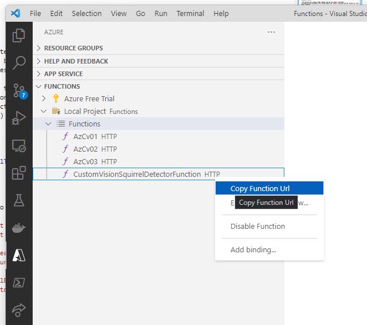This screenshot has width=367, height=325.
Task: Select the AzCv02 HTTP function
Action: [158, 149]
